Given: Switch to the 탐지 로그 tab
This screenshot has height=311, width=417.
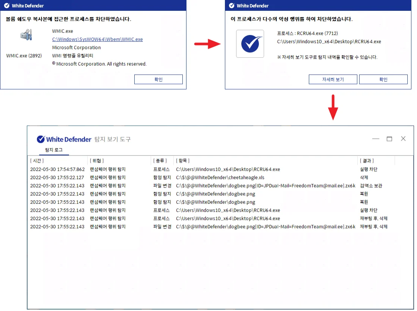Looking at the screenshot, I should click(x=54, y=150).
